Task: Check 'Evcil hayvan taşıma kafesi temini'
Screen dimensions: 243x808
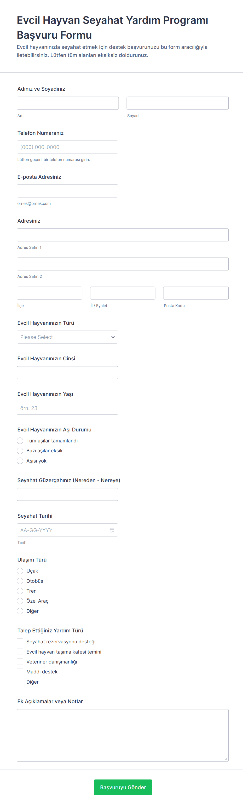Action: pyautogui.click(x=20, y=652)
